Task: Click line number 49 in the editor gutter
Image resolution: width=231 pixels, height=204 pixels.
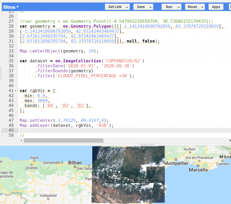Action: [x=11, y=130]
